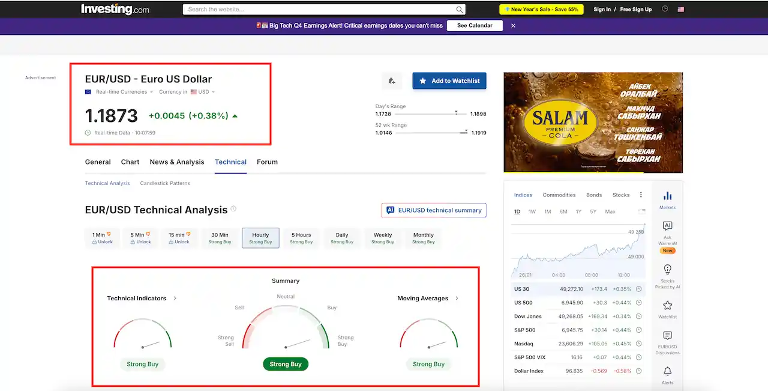Select the 5 Min locked timeframe
768x391 pixels.
(x=140, y=238)
